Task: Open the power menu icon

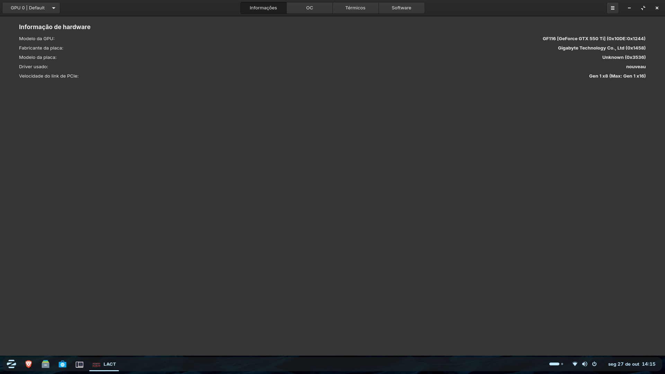Action: (x=594, y=364)
